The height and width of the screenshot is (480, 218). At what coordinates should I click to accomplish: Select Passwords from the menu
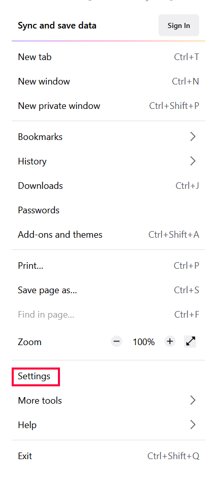(x=109, y=210)
